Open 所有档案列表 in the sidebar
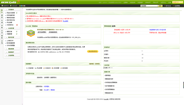The height and width of the screenshot is (105, 184). click(11, 15)
